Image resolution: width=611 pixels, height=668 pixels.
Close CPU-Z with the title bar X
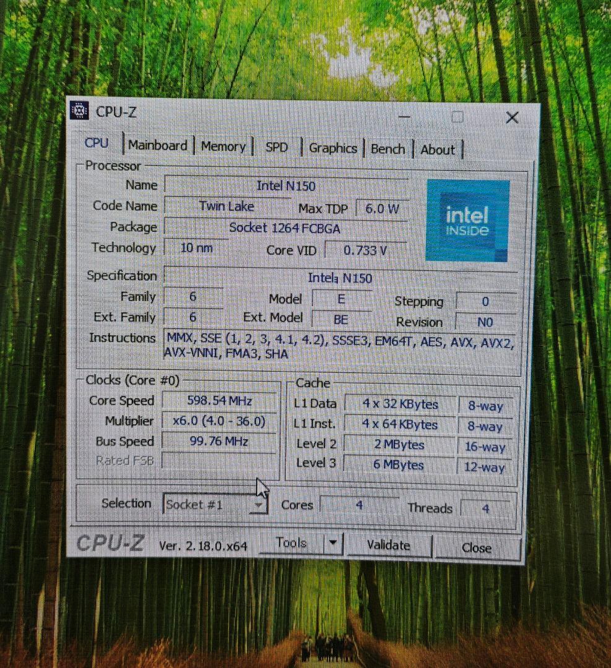pyautogui.click(x=512, y=118)
